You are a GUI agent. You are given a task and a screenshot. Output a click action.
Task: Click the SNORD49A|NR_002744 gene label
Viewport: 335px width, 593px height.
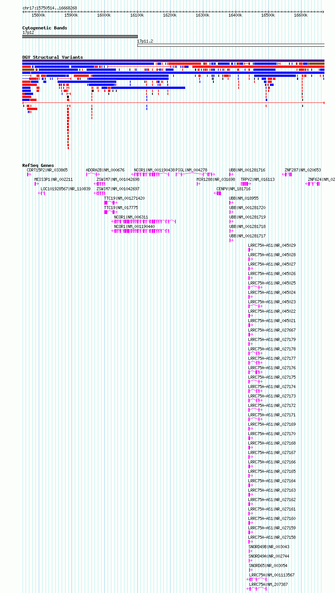click(269, 556)
